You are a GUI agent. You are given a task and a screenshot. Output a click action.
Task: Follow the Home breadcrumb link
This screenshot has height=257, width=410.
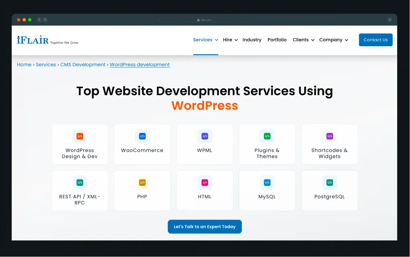click(x=24, y=64)
